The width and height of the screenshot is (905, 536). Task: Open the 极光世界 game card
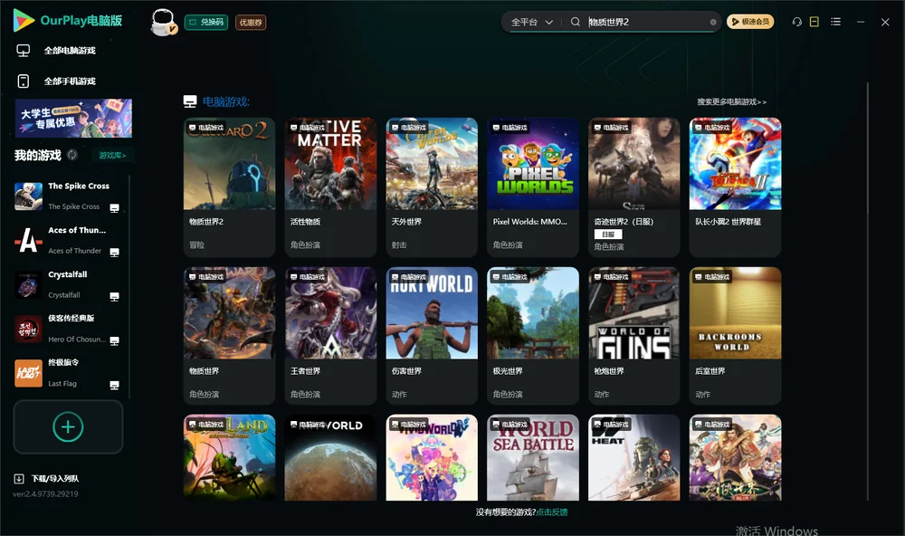pyautogui.click(x=533, y=336)
